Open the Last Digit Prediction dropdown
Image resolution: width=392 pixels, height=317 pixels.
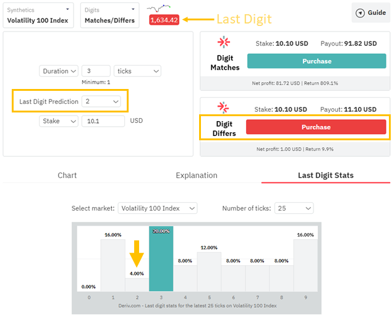coord(101,101)
